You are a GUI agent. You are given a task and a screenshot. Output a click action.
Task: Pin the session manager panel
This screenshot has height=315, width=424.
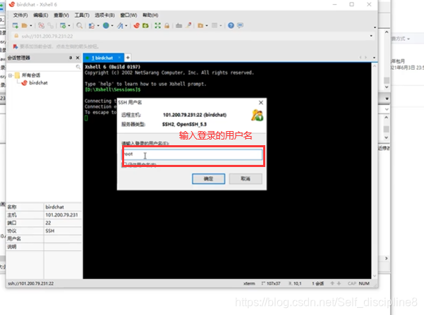pyautogui.click(x=71, y=58)
